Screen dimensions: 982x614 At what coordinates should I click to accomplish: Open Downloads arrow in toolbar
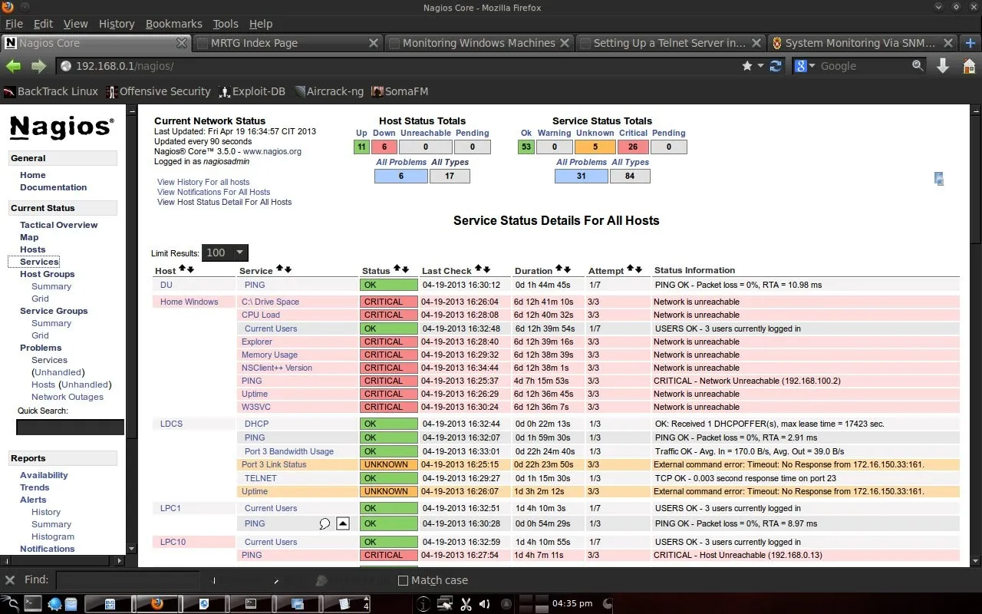(x=943, y=66)
